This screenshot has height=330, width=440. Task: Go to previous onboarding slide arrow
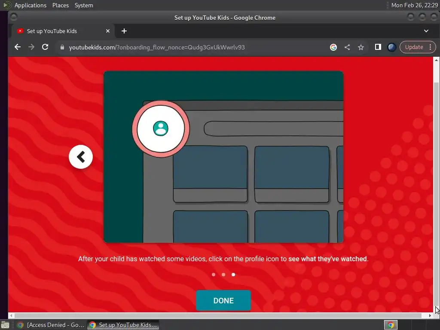[x=81, y=157]
